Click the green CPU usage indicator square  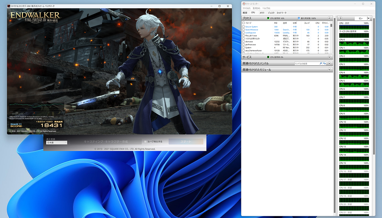pyautogui.click(x=268, y=18)
